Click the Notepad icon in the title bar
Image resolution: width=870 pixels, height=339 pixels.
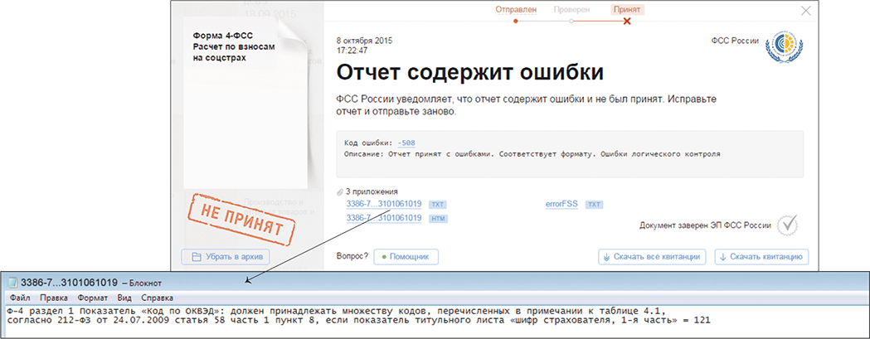(x=12, y=282)
